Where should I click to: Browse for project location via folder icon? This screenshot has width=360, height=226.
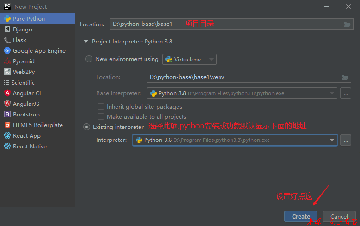tap(347, 24)
